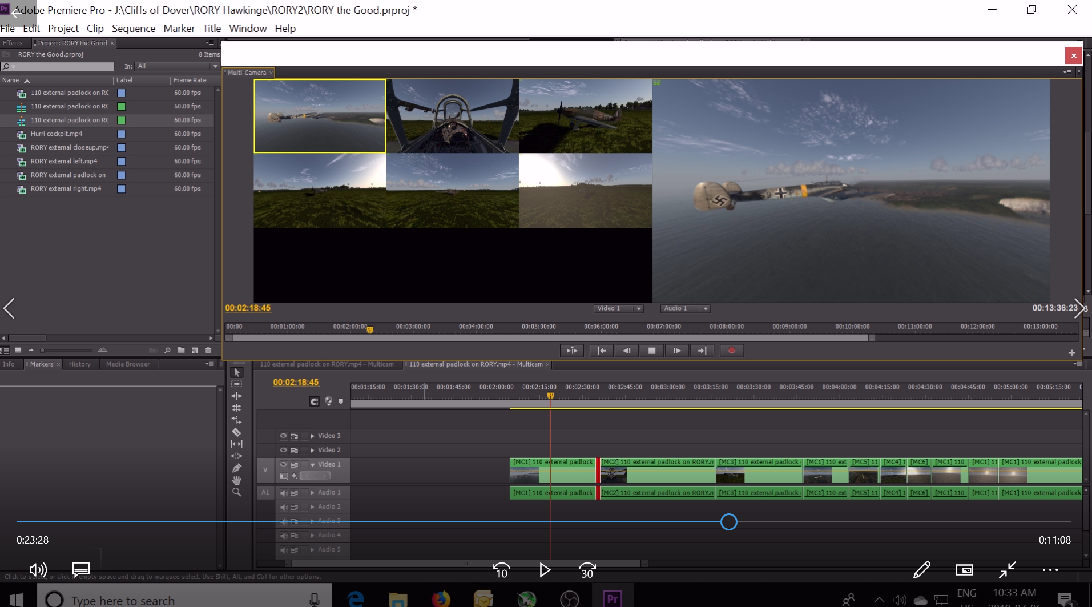
Task: Click Find magnifier in project panel
Action: (x=167, y=350)
